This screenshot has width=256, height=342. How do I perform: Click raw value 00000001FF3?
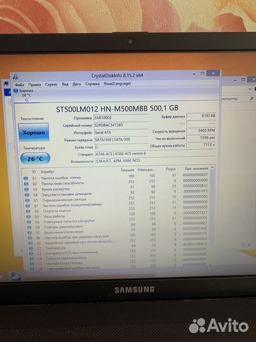[195, 191]
